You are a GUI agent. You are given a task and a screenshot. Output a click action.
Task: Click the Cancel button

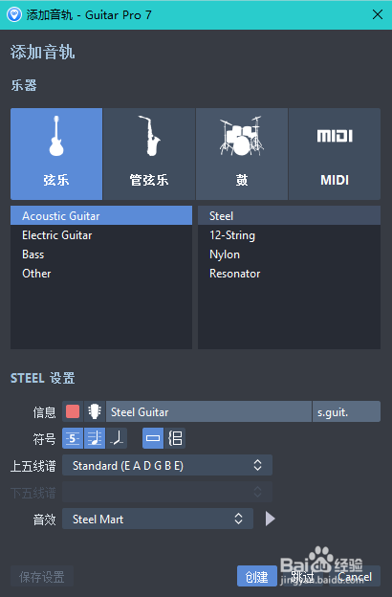pyautogui.click(x=355, y=577)
